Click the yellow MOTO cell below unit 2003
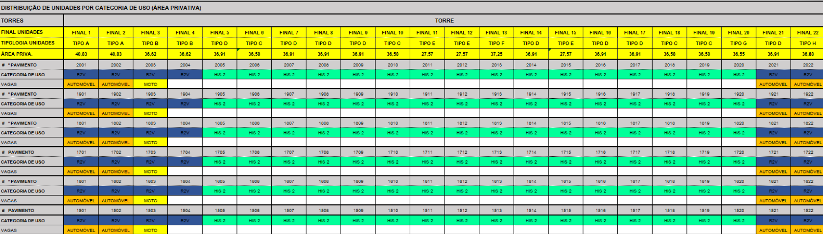The height and width of the screenshot is (234, 823). (x=150, y=85)
